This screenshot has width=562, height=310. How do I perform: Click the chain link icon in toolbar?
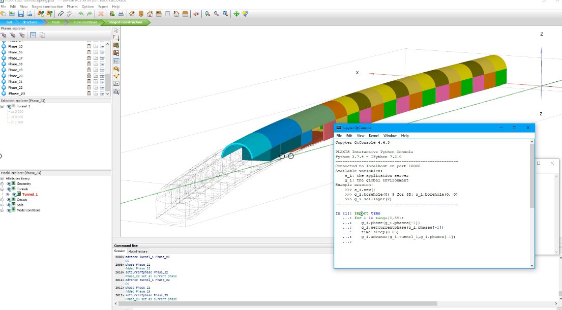coord(61,14)
